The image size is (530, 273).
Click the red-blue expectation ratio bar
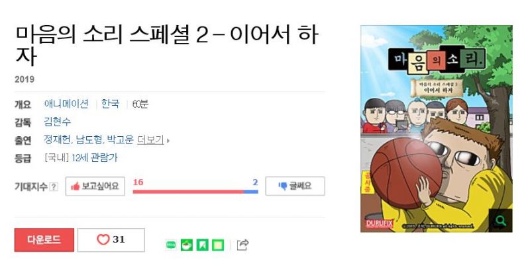click(195, 192)
